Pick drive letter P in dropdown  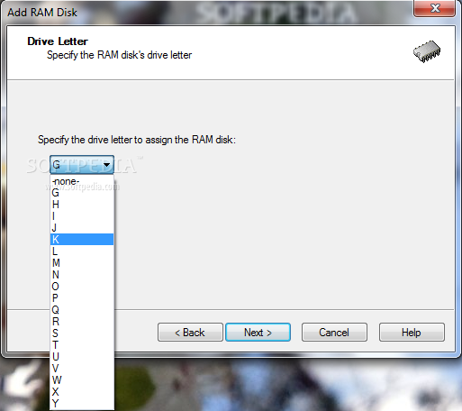pos(82,298)
